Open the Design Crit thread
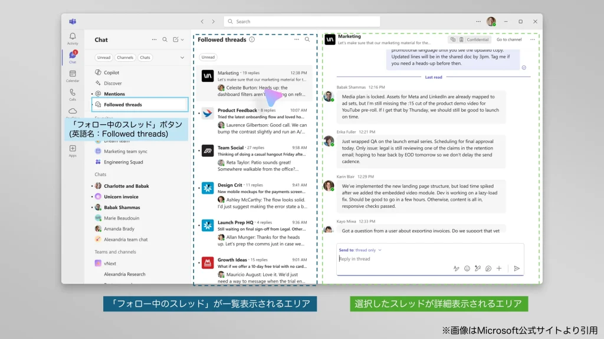 tap(254, 195)
